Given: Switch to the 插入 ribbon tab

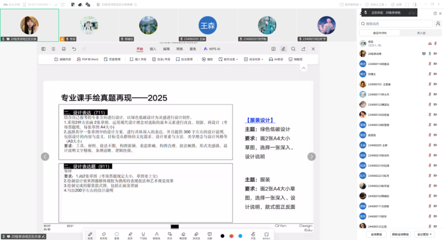Looking at the screenshot, I should 153,49.
